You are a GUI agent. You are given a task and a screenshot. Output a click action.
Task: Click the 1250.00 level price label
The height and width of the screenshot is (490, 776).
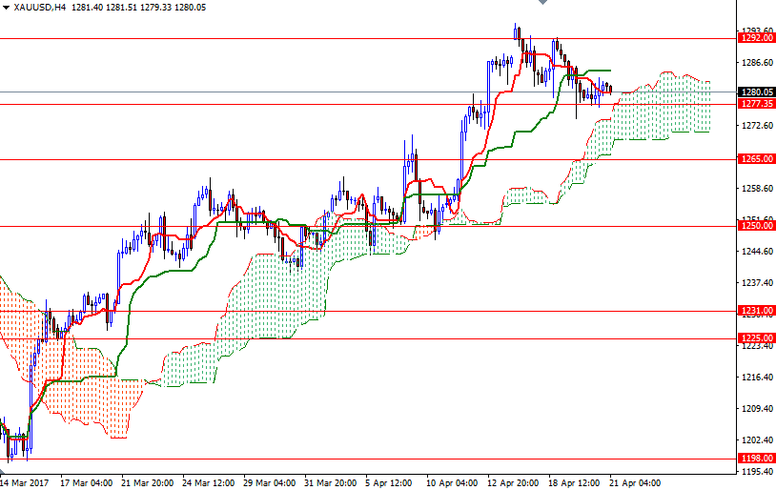pos(756,226)
